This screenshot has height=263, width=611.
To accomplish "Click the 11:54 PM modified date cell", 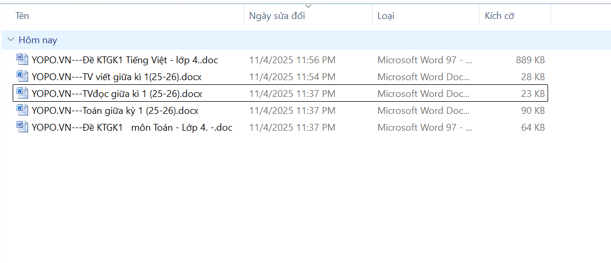I will (292, 77).
